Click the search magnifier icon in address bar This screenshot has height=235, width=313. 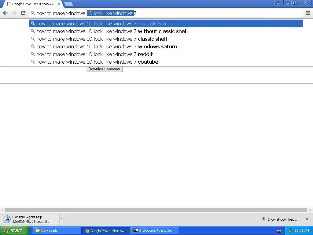click(x=33, y=13)
